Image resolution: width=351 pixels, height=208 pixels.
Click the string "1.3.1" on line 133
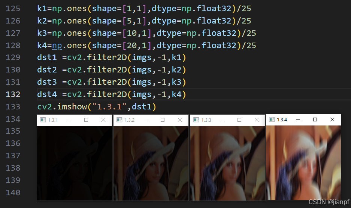click(109, 106)
